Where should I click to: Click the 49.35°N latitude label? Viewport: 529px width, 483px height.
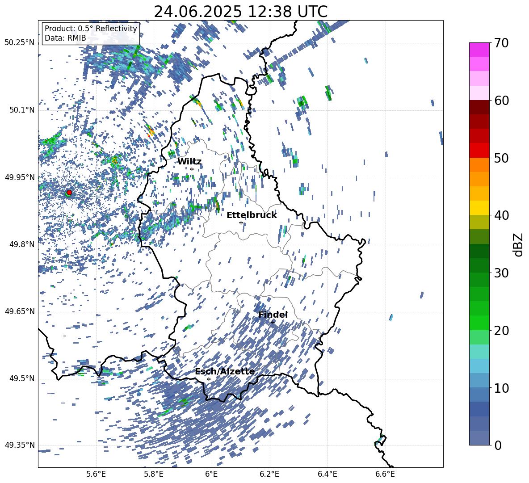[x=20, y=445]
